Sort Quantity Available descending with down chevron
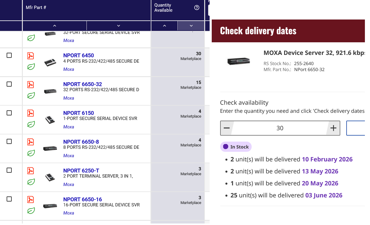The height and width of the screenshot is (225, 370). click(x=191, y=26)
